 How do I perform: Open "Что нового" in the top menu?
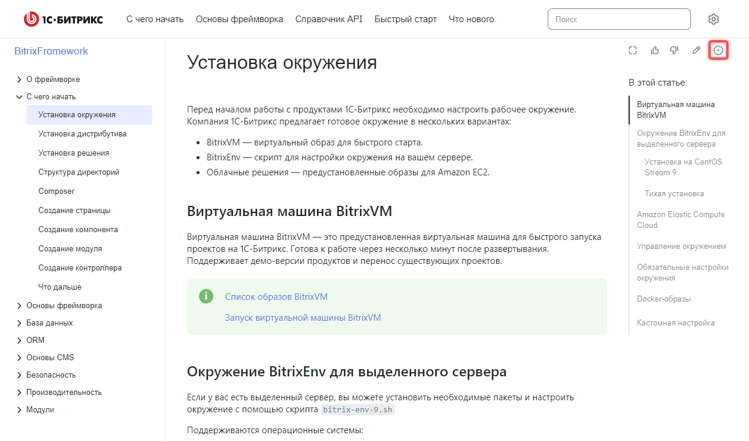pos(471,19)
